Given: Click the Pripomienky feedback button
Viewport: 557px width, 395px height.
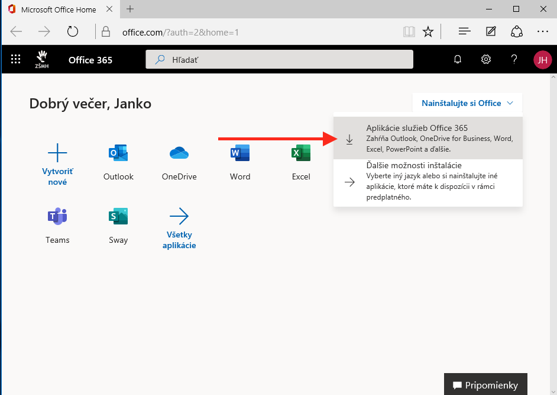Looking at the screenshot, I should pyautogui.click(x=485, y=385).
